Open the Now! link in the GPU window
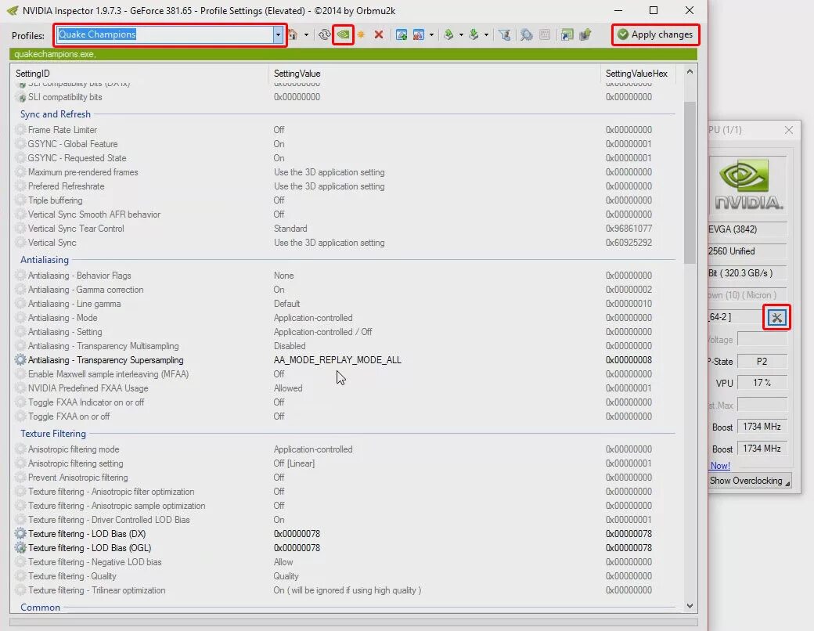Image resolution: width=814 pixels, height=631 pixels. (x=720, y=465)
